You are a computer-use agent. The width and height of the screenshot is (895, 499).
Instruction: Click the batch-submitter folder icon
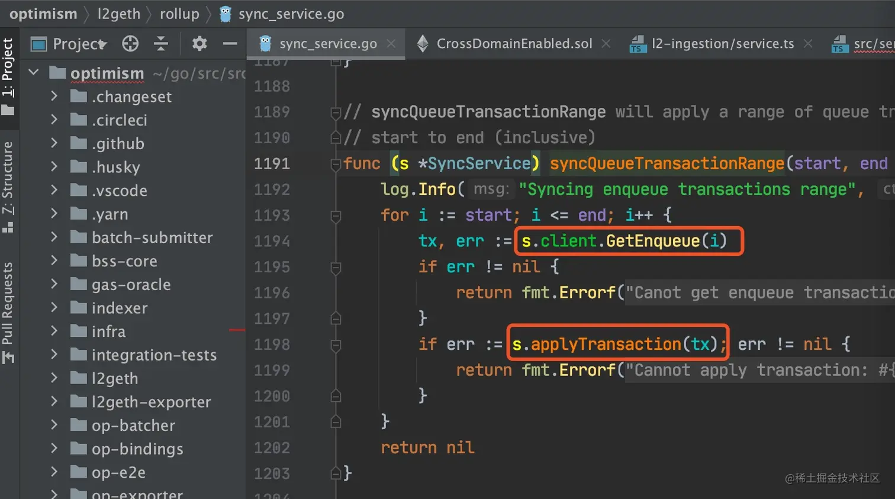(x=79, y=237)
